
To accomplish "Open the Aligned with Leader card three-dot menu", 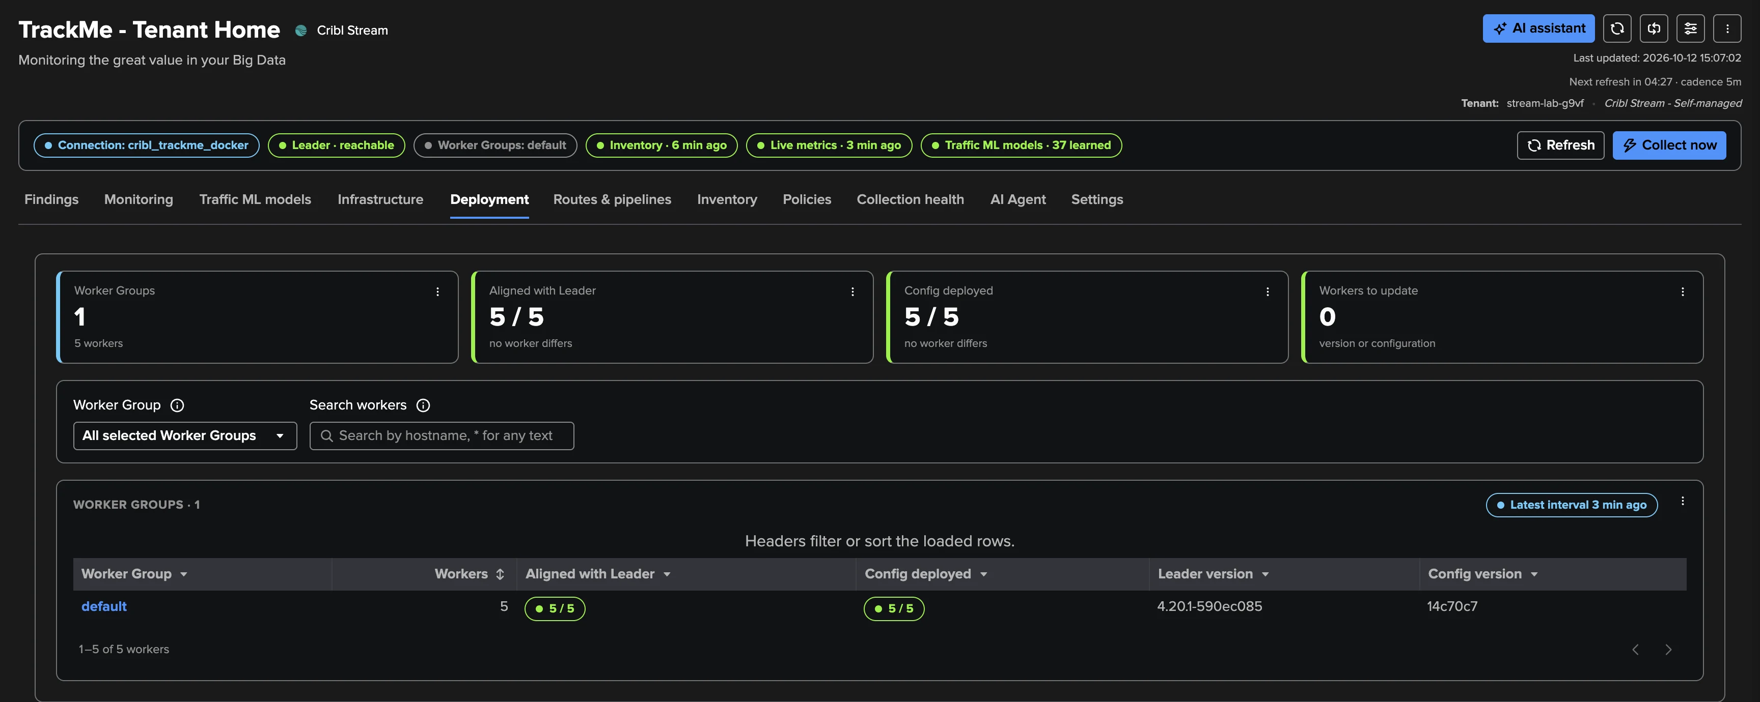I will click(853, 291).
